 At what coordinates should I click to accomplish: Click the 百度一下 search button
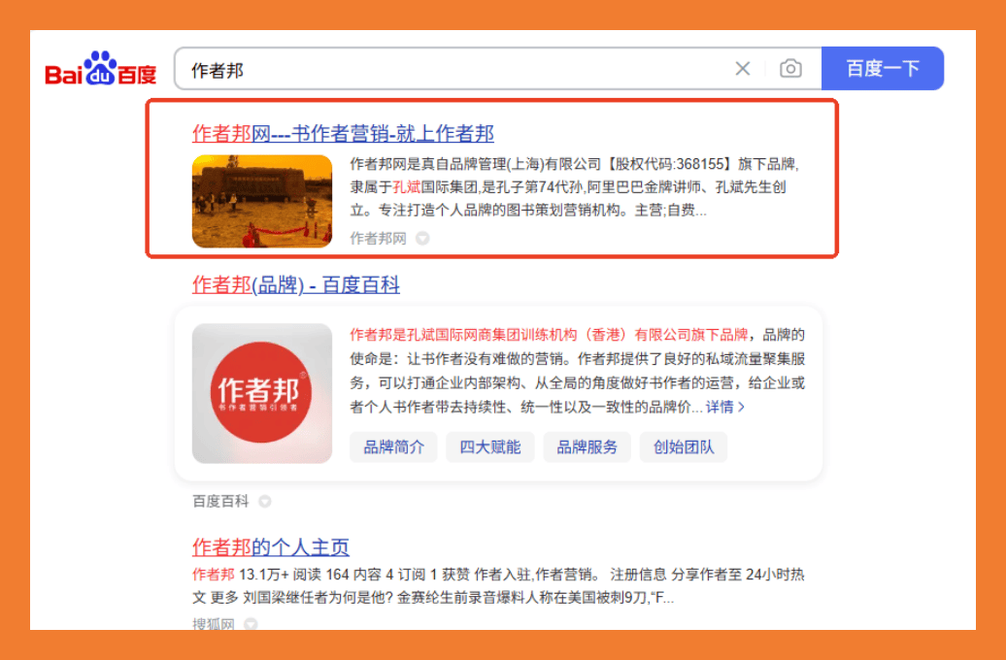(882, 68)
